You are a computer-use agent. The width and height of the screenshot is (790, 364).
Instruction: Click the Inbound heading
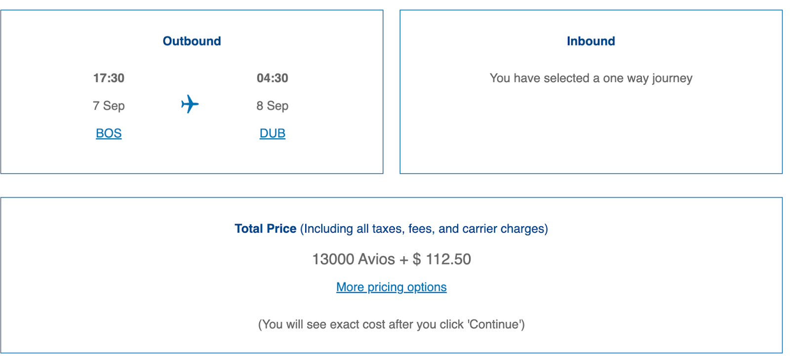[x=591, y=41]
